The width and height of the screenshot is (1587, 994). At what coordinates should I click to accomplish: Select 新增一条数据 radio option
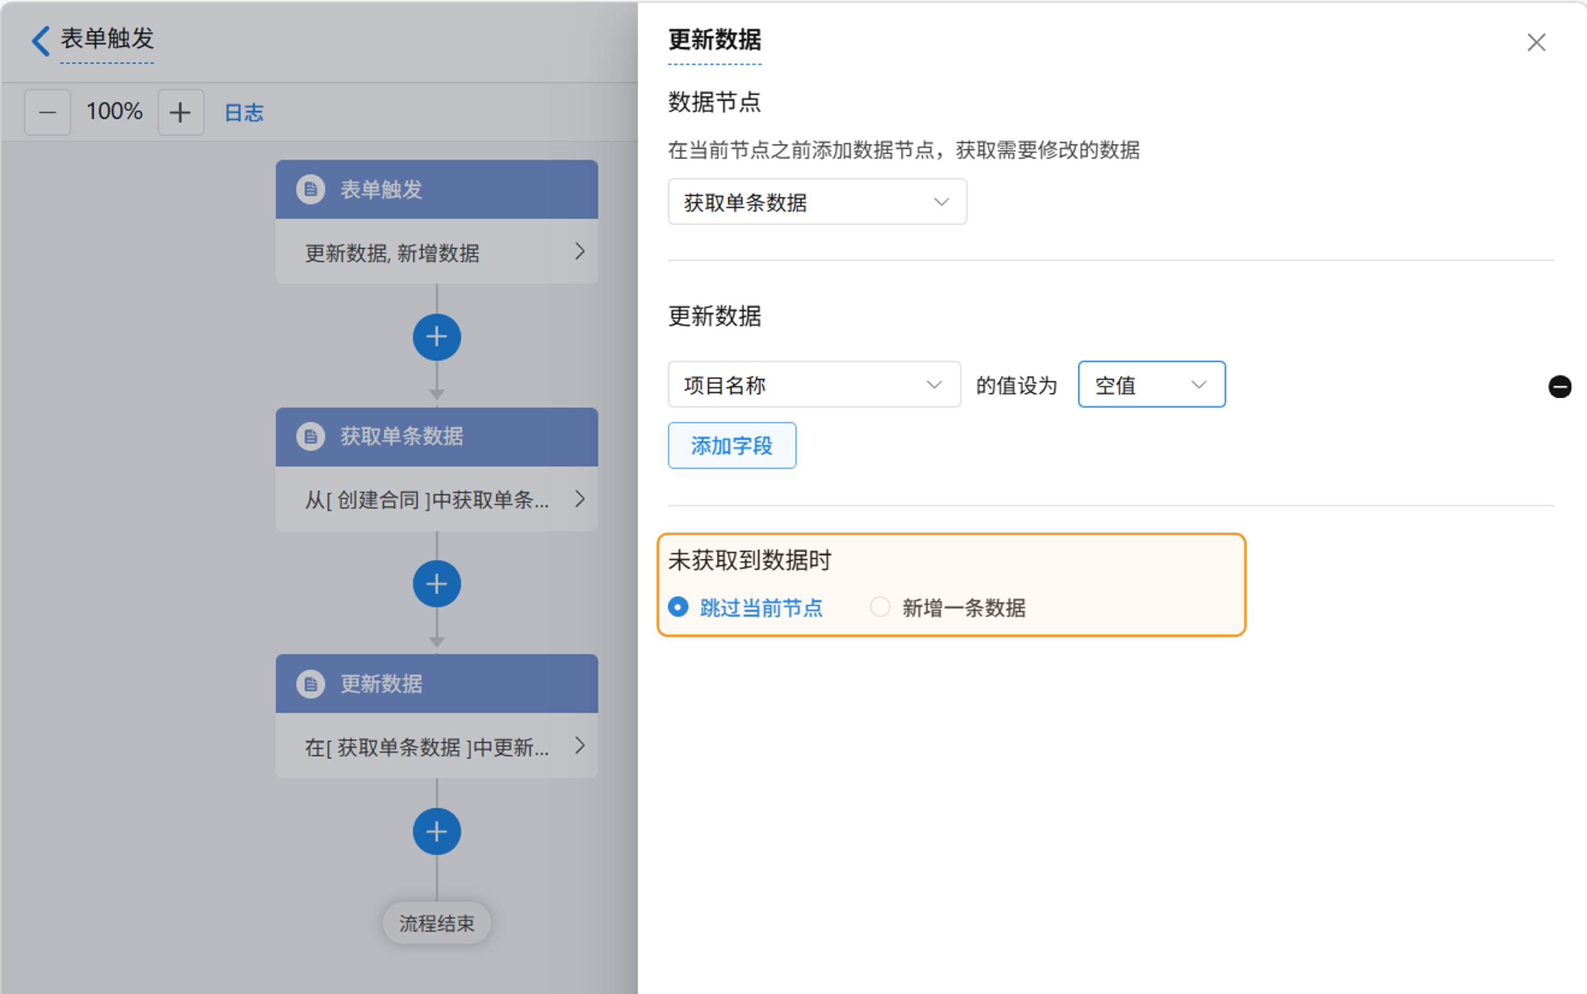880,606
